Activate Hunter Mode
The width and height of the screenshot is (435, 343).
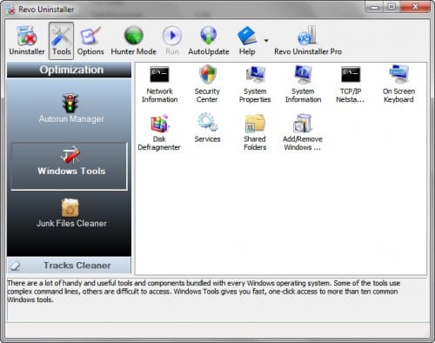tap(133, 41)
